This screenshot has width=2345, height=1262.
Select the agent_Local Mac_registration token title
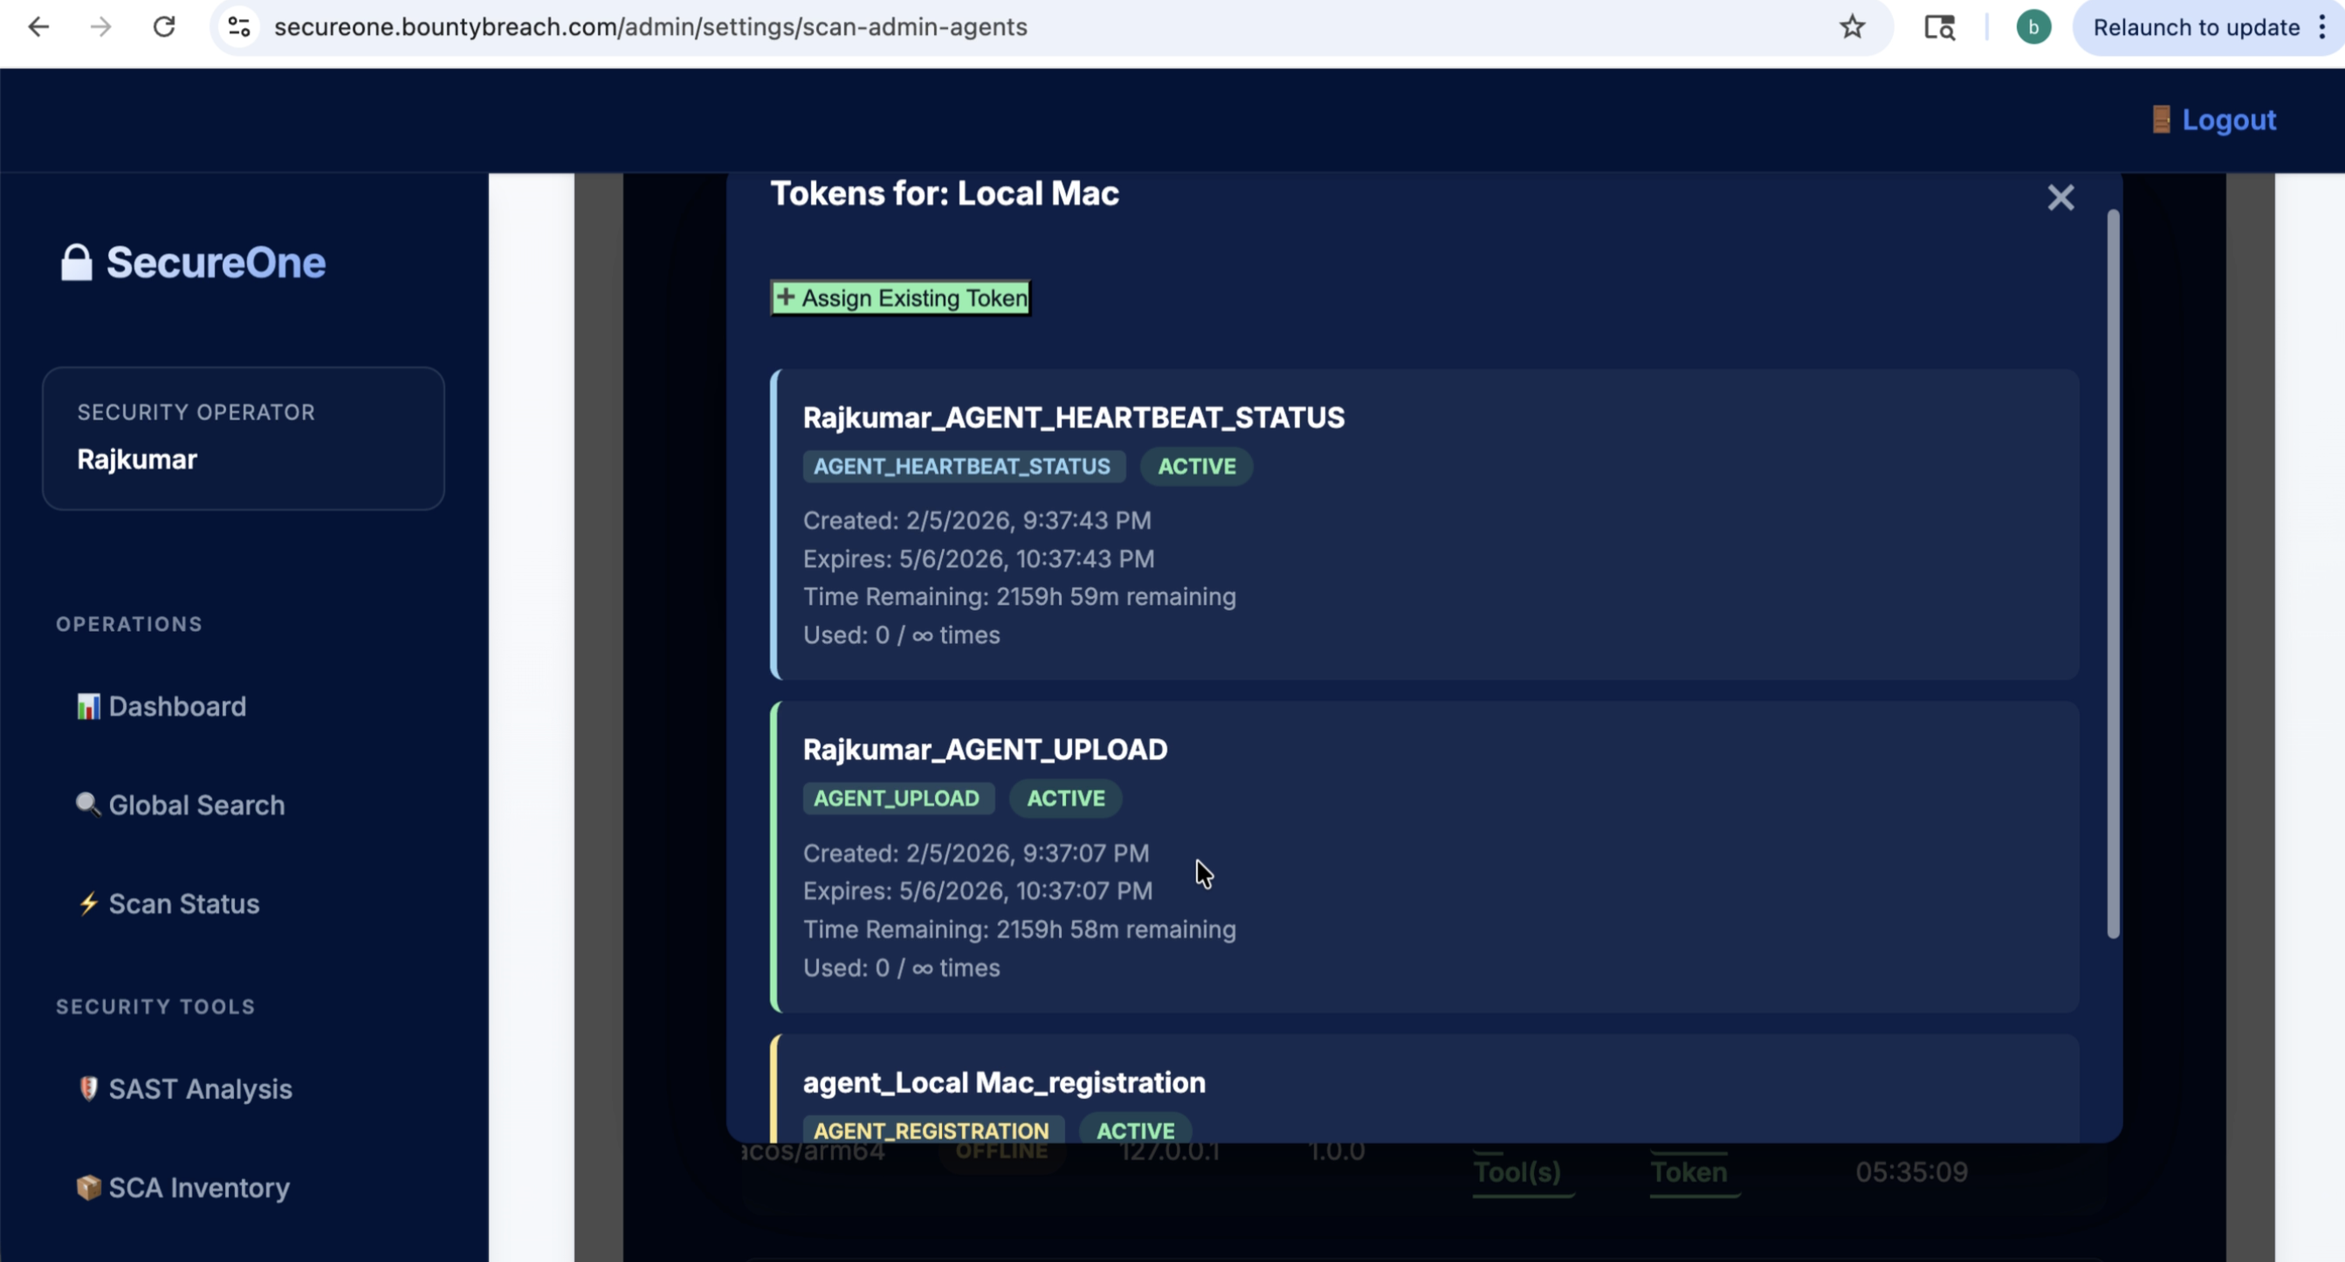click(1004, 1083)
